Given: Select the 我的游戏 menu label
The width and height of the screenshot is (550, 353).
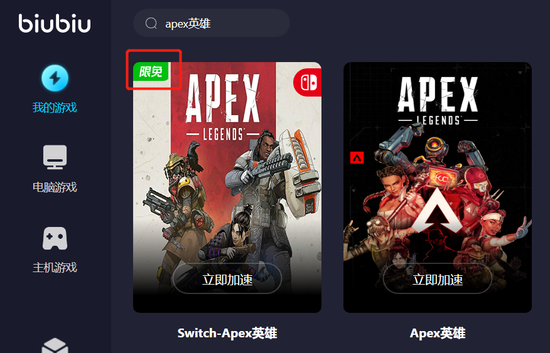Looking at the screenshot, I should pyautogui.click(x=55, y=107).
